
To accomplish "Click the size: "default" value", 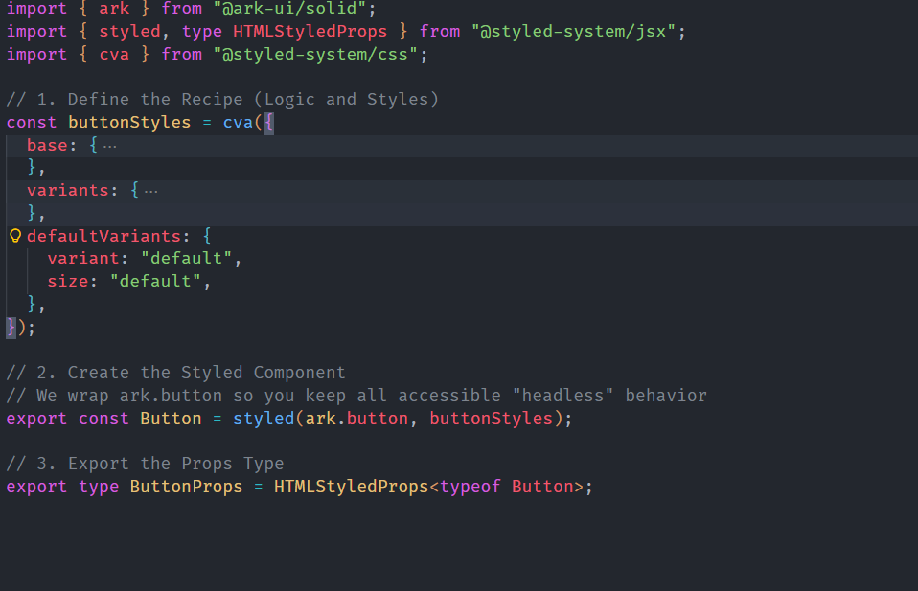I will 156,282.
